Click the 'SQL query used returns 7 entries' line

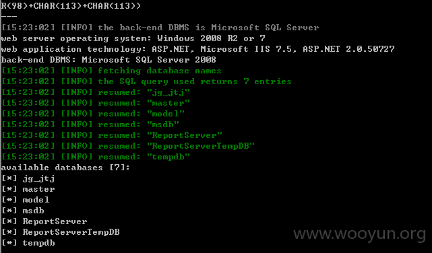click(x=146, y=81)
